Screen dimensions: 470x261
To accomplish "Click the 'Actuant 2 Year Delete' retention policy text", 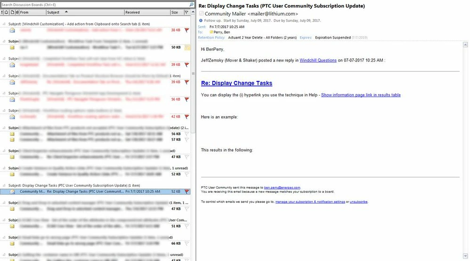I will pyautogui.click(x=262, y=38).
